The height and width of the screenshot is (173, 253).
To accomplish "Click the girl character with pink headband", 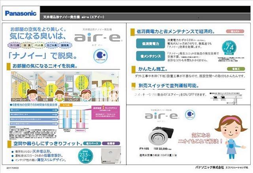I will point(231,137).
